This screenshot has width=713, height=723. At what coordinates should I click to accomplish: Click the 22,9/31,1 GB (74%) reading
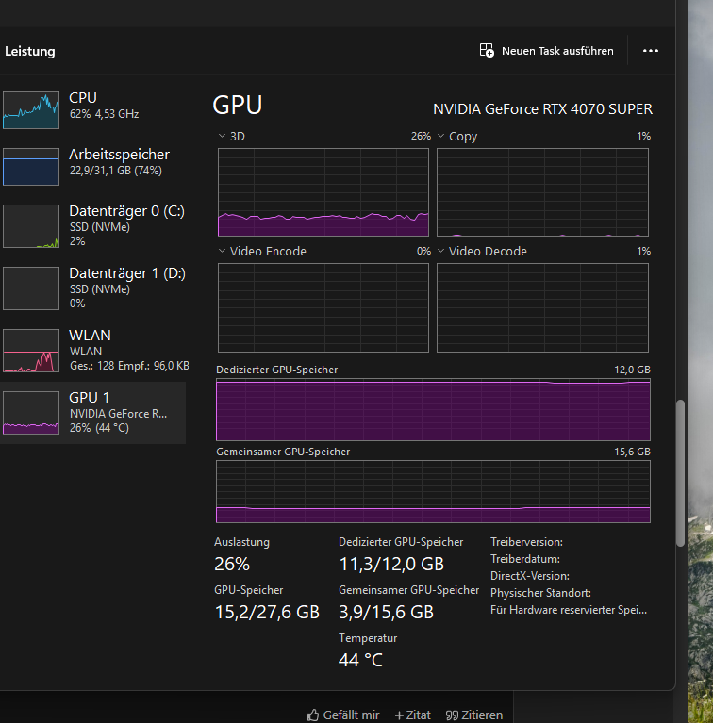(116, 171)
